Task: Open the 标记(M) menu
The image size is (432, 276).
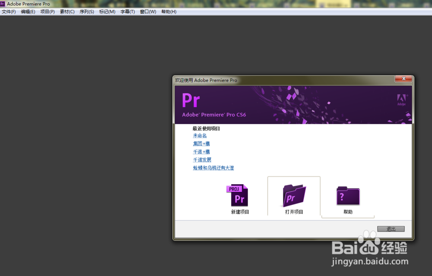Action: click(x=107, y=12)
